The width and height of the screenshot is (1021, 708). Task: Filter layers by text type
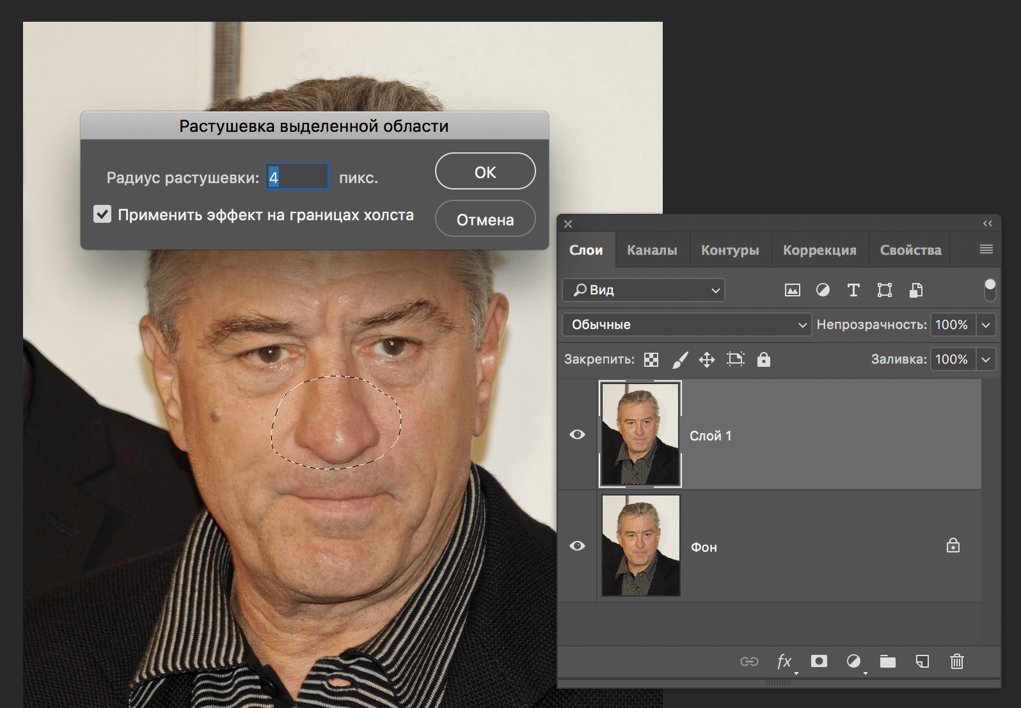[853, 290]
